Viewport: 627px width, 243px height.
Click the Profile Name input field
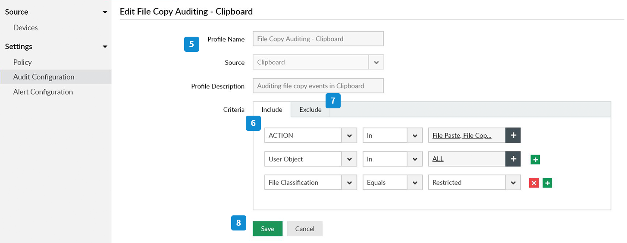click(x=318, y=39)
